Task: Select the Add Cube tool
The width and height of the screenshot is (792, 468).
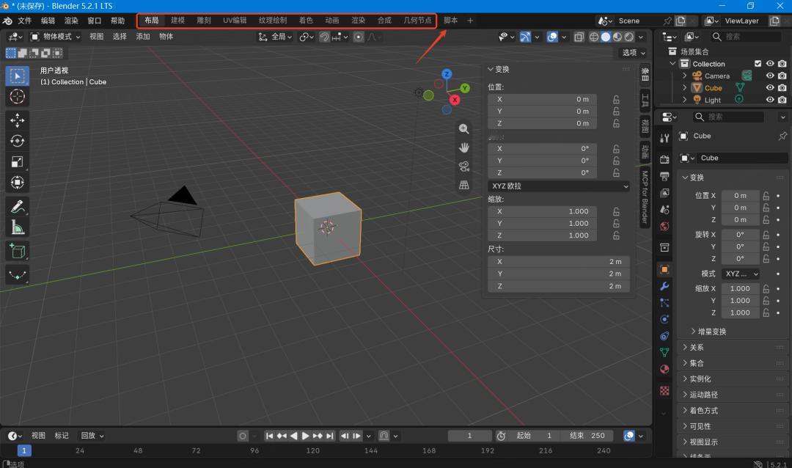Action: tap(17, 251)
